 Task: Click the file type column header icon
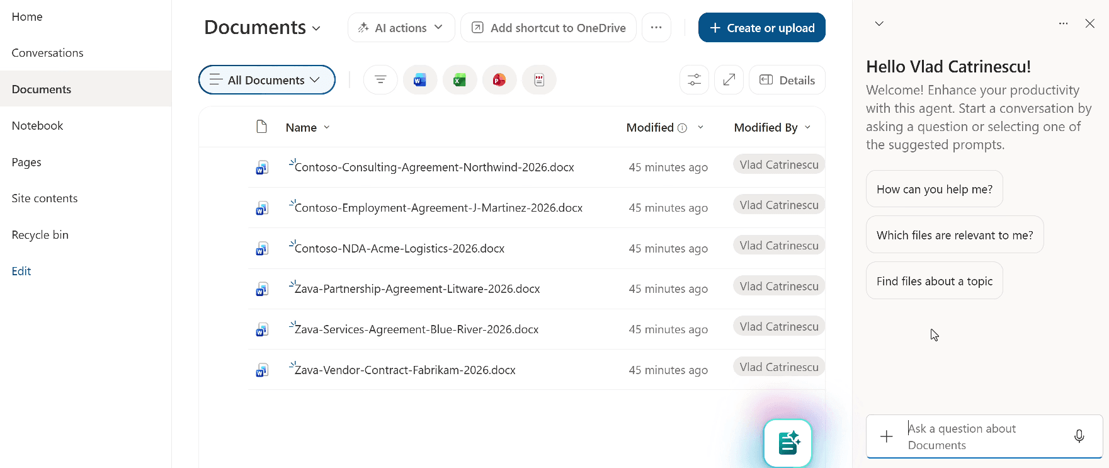coord(262,127)
